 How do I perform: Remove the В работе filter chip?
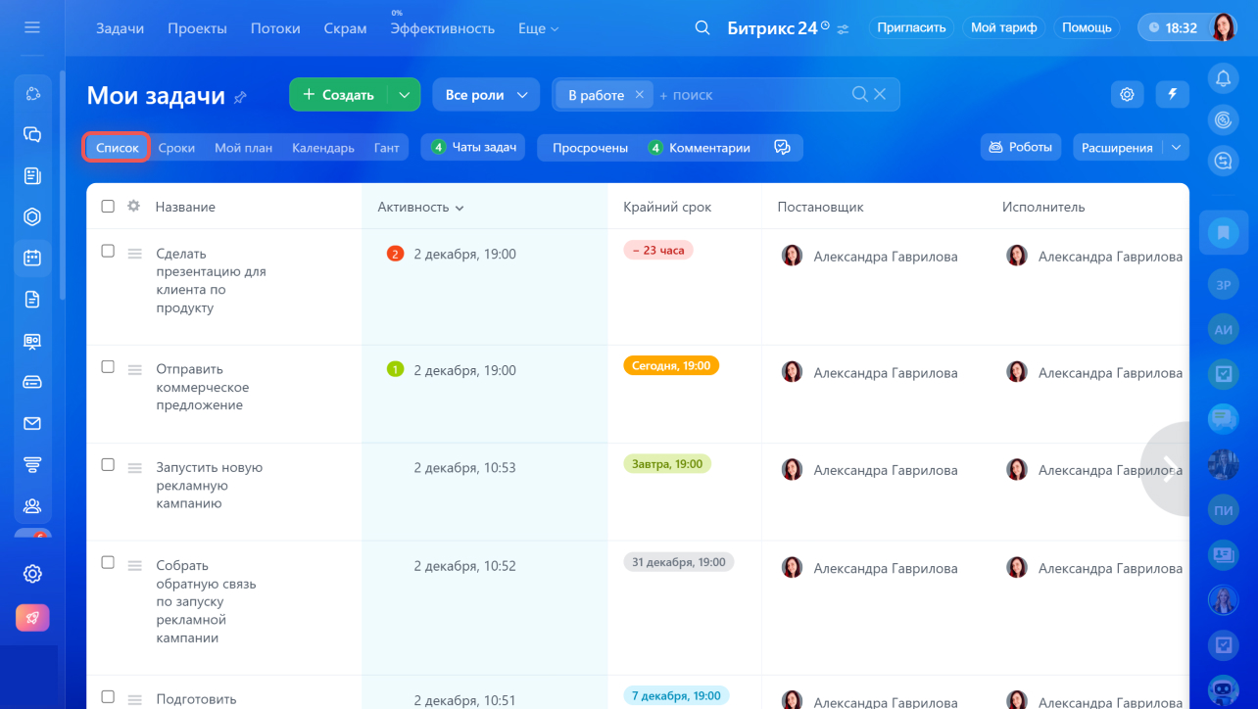tap(639, 94)
